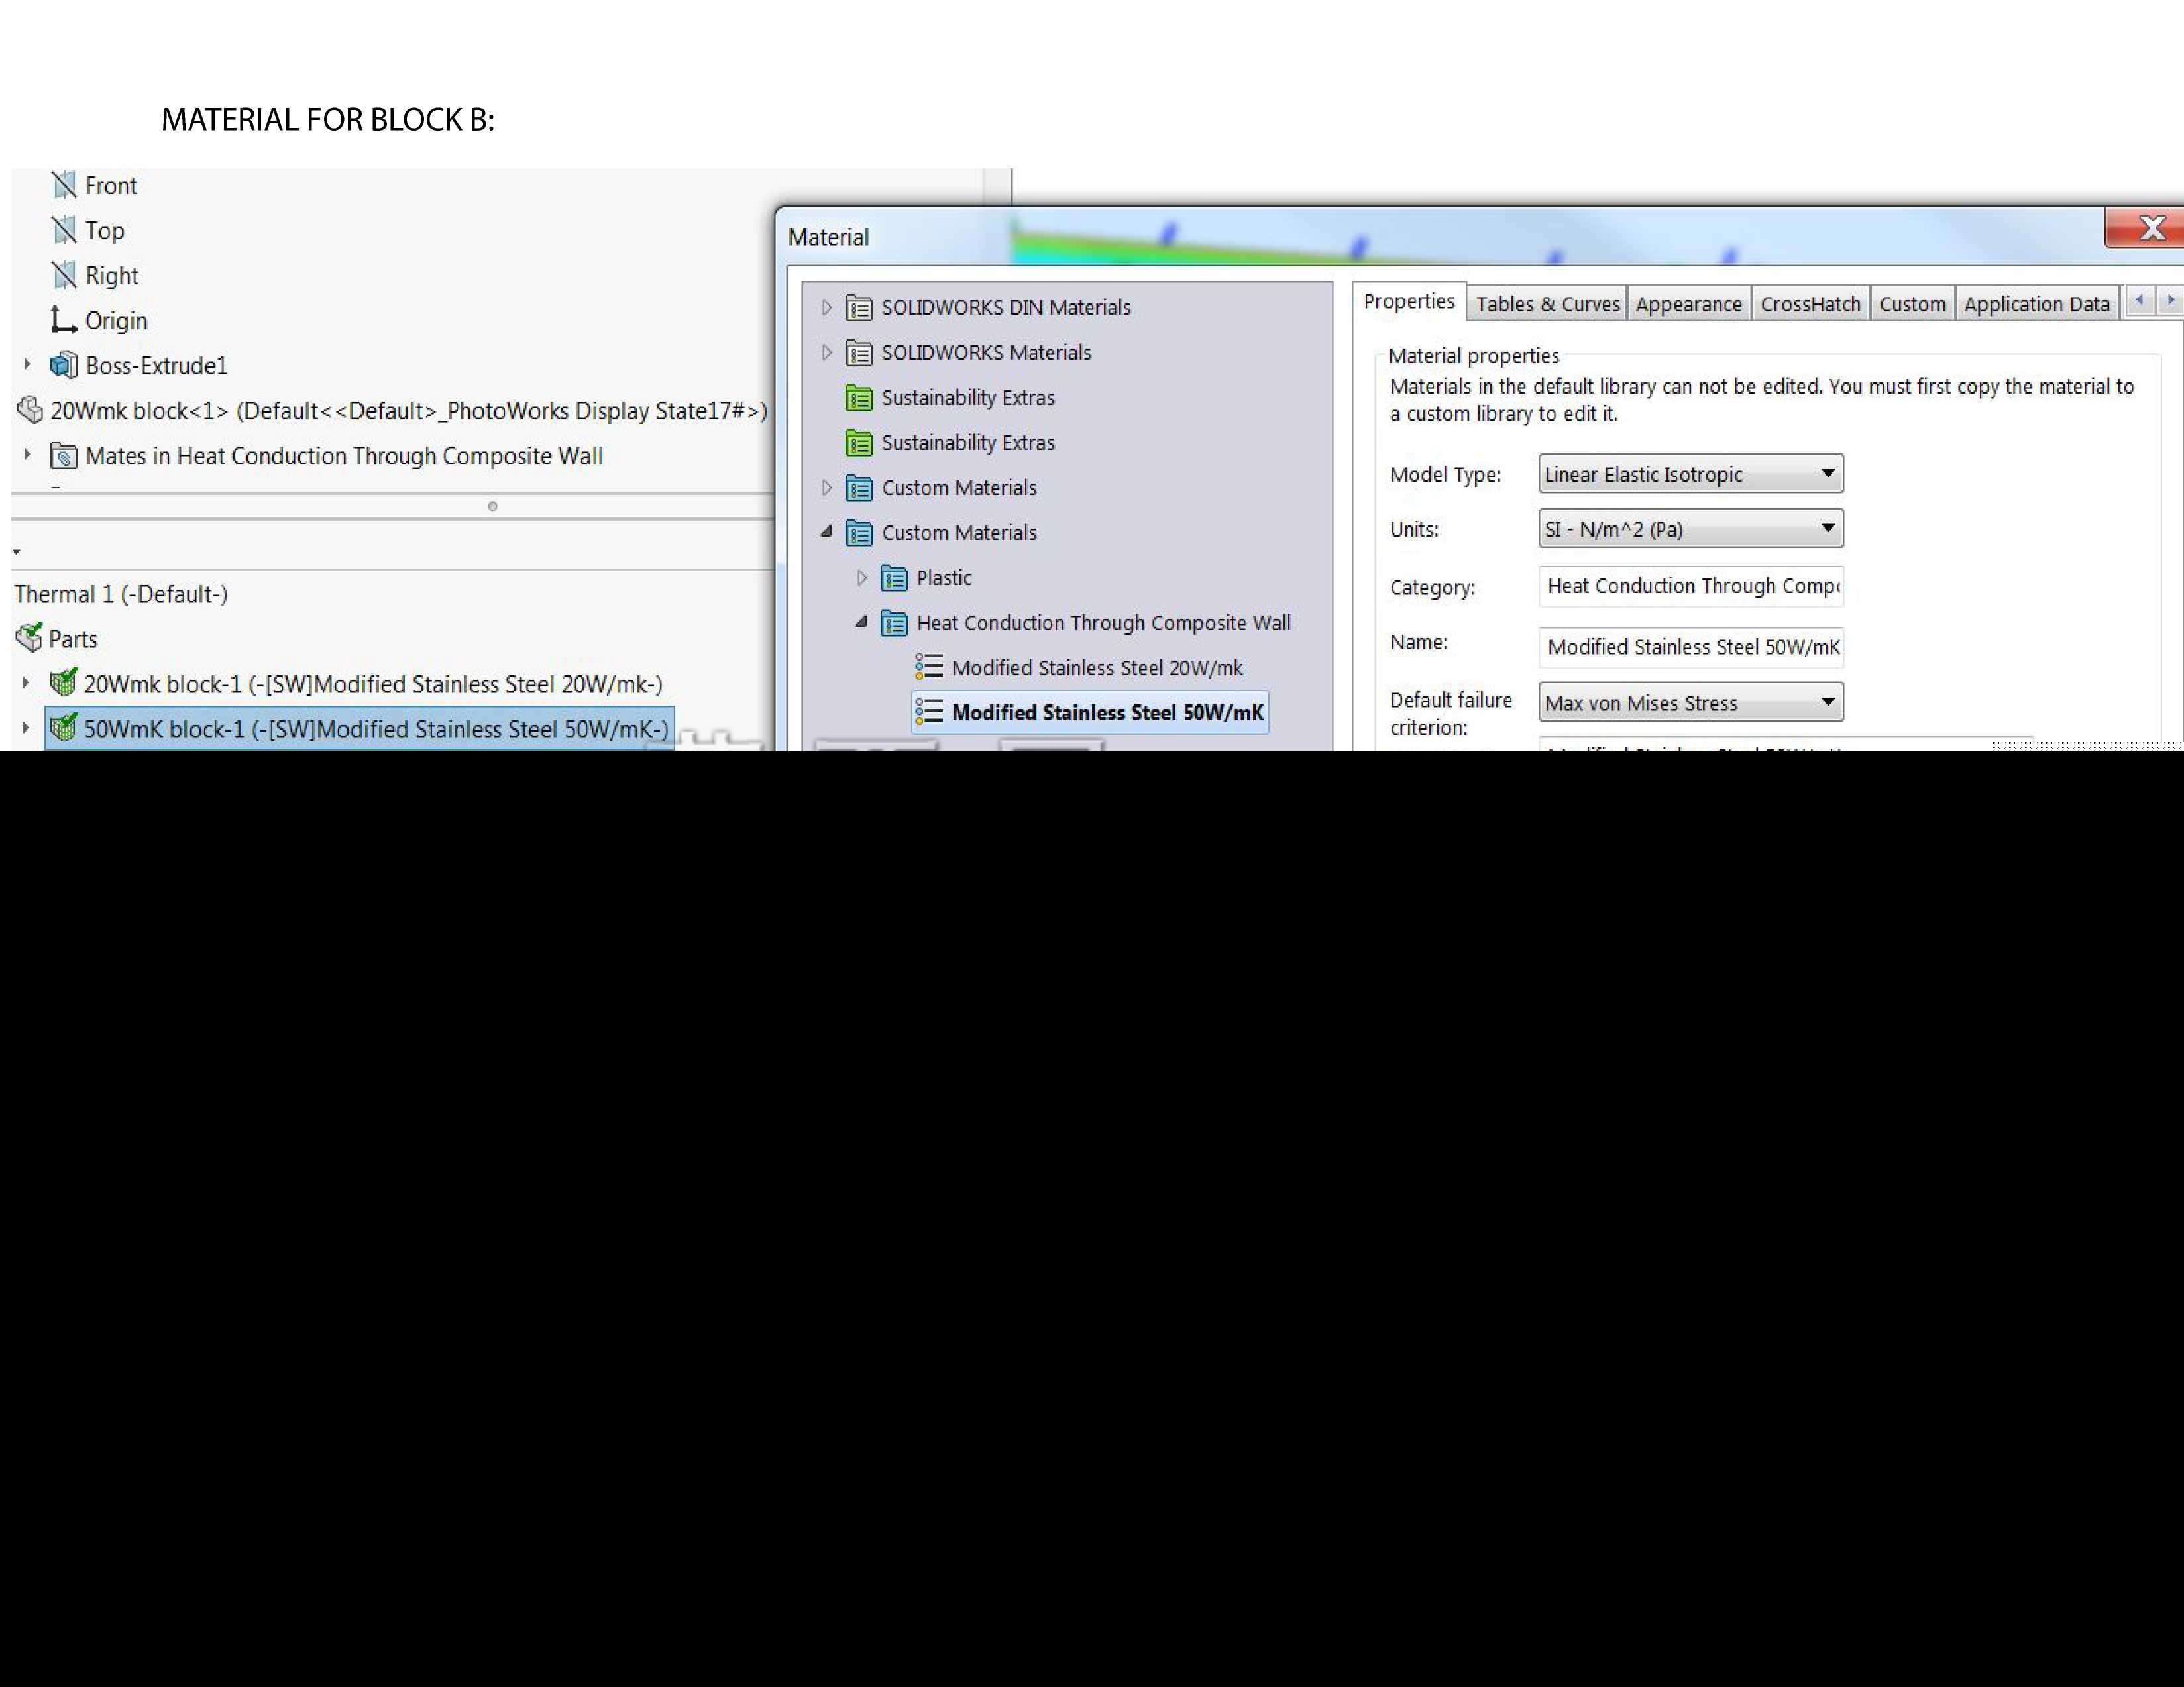Click the Heat Conduction Through Composite Wall folder icon
The image size is (2184, 1687).
(x=894, y=622)
